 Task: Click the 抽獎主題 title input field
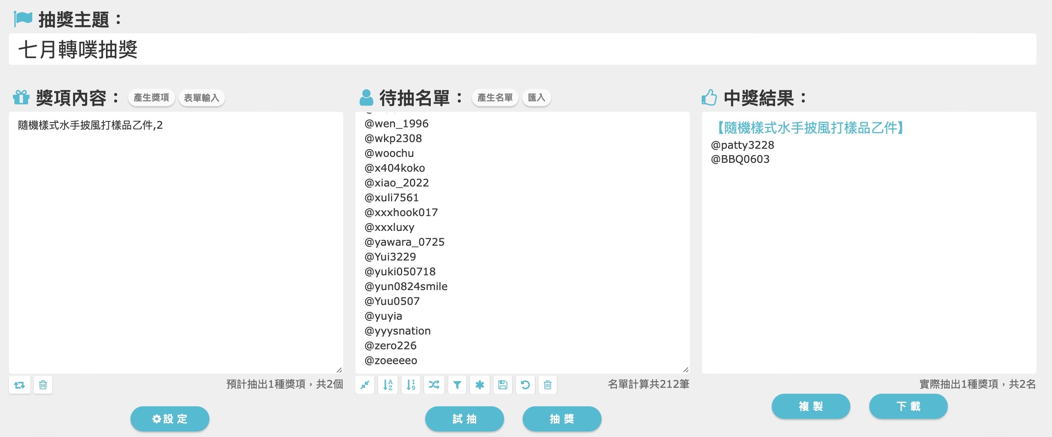[x=523, y=49]
